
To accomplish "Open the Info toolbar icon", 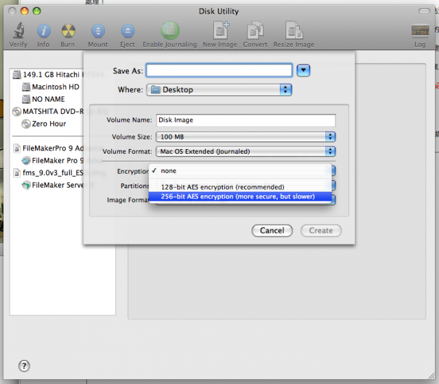I will pyautogui.click(x=44, y=31).
